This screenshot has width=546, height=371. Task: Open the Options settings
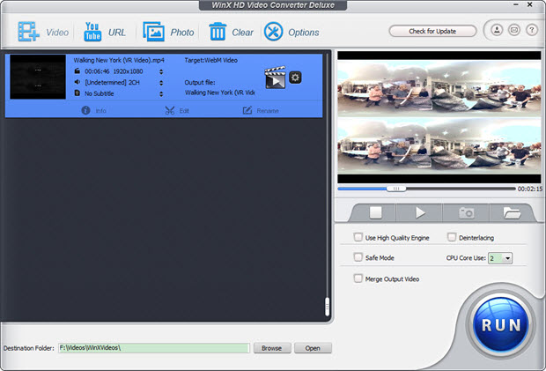tap(291, 32)
